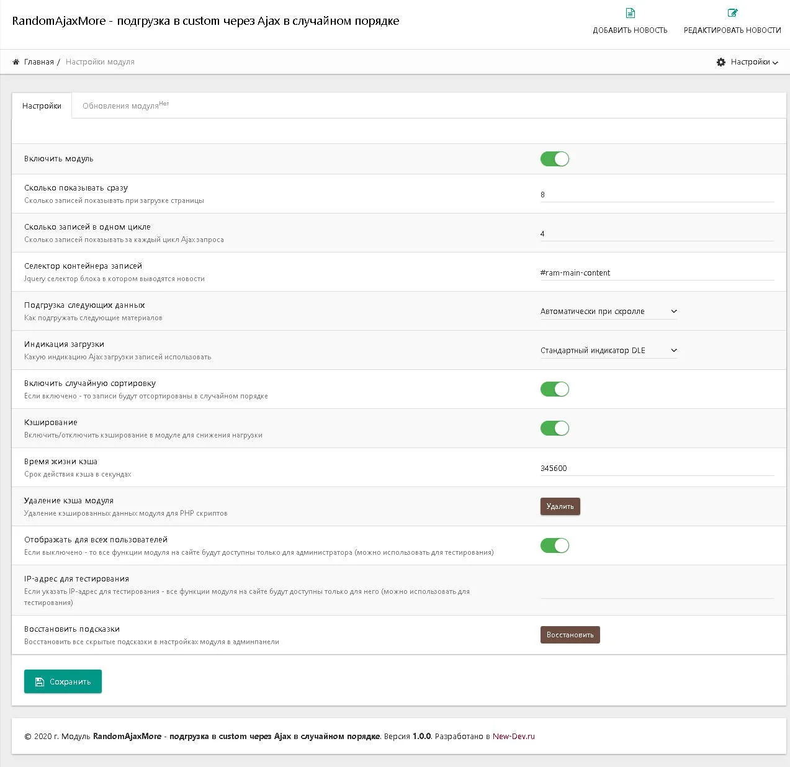Click the Удалить cache button
Screen dimensions: 790x767
click(560, 506)
